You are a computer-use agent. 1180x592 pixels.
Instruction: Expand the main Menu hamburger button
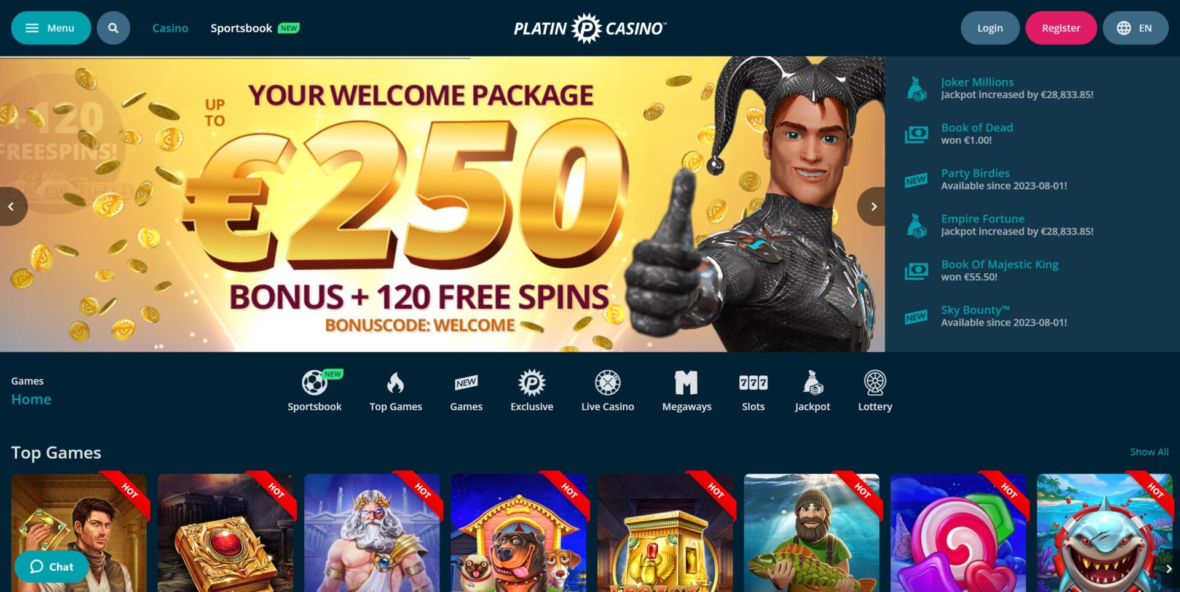coord(51,28)
